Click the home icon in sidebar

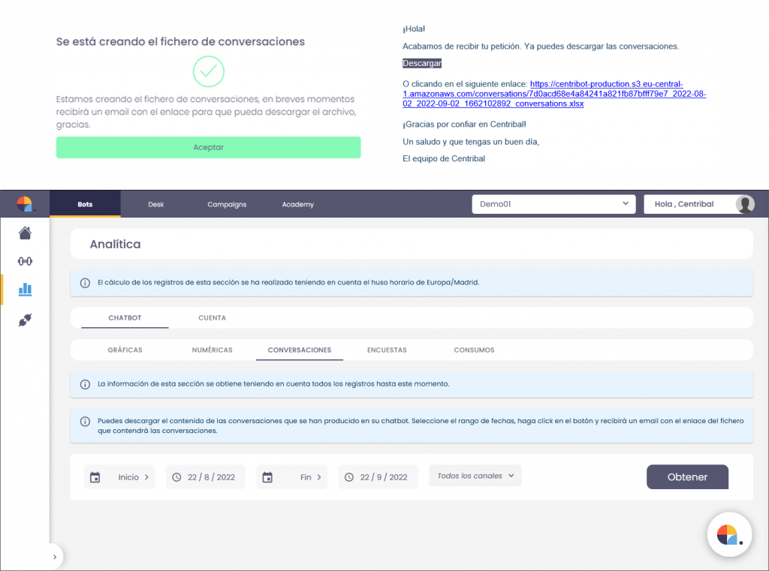(x=25, y=233)
